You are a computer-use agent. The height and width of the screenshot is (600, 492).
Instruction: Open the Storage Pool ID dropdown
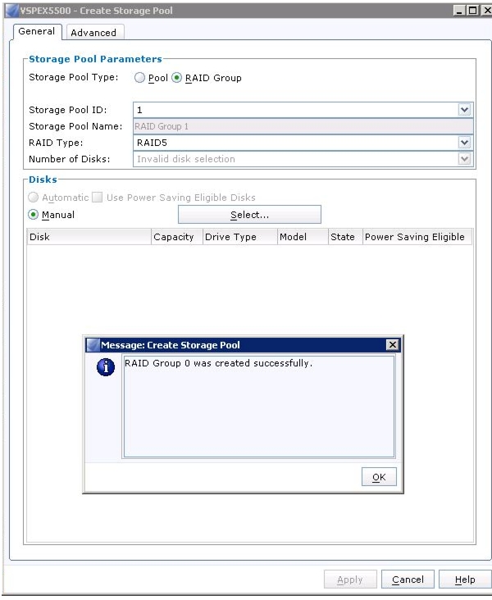pos(464,110)
